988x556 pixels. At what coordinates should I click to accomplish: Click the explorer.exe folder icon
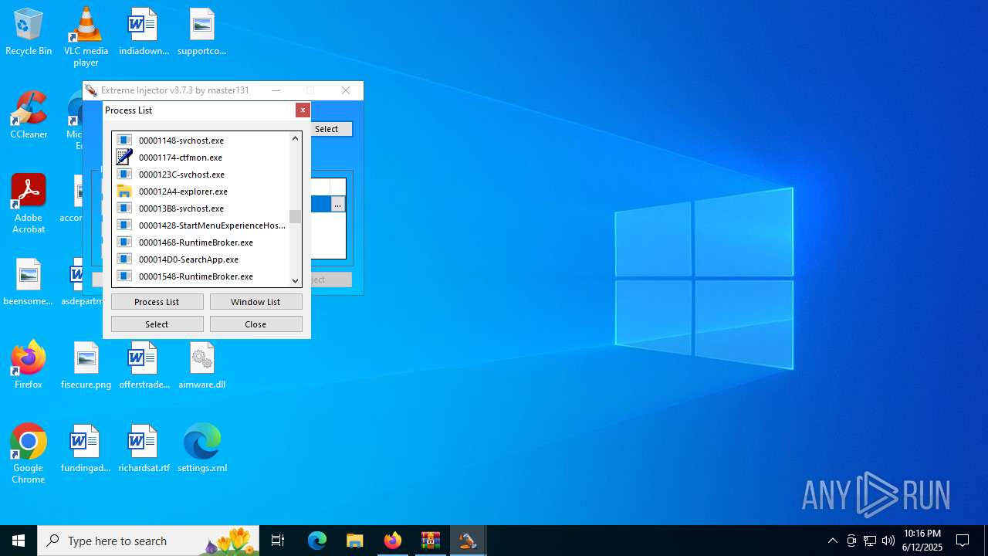[124, 191]
